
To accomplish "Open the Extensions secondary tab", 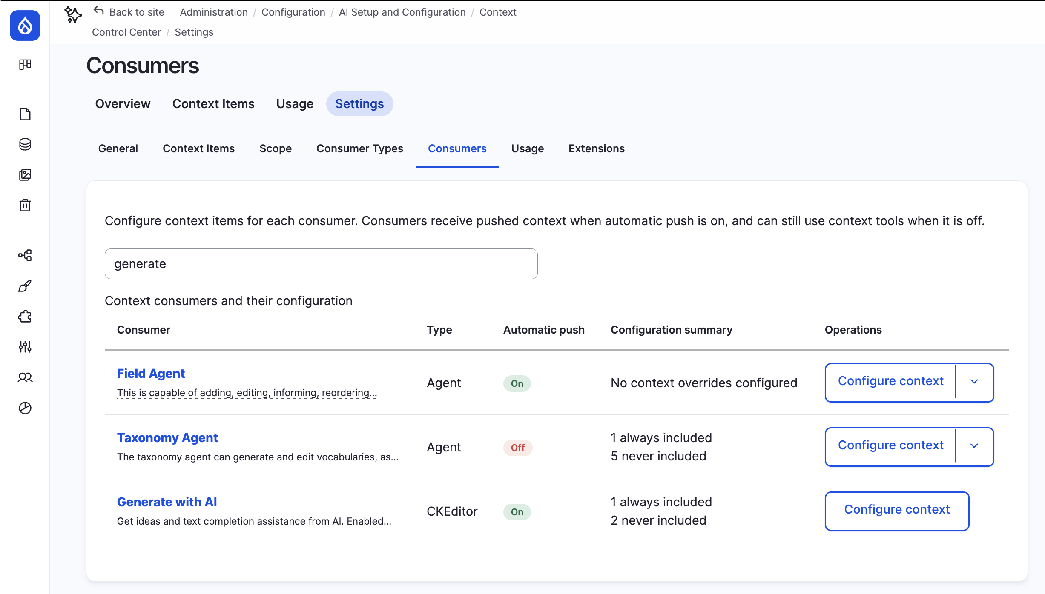I will [x=596, y=148].
